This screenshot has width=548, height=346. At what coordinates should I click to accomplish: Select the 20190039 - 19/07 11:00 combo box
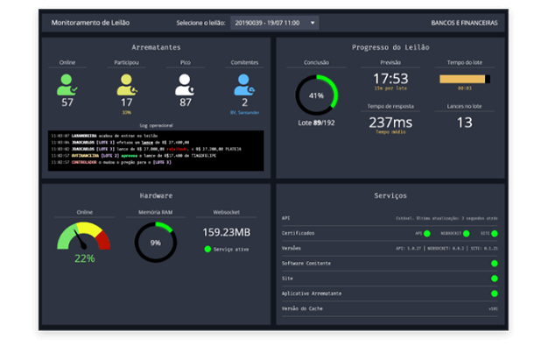(274, 23)
